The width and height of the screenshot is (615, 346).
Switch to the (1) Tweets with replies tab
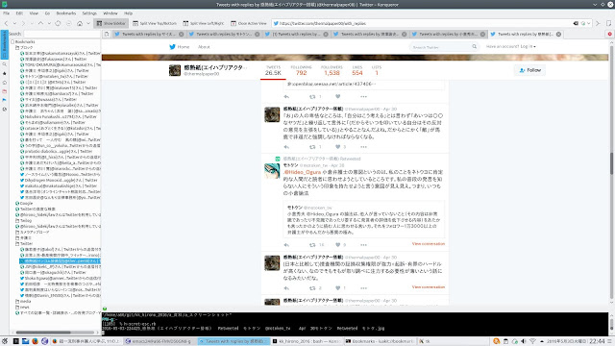click(296, 35)
